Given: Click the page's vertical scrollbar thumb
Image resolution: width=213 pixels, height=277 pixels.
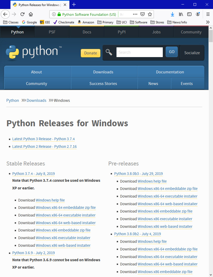Looking at the screenshot, I should point(211,36).
